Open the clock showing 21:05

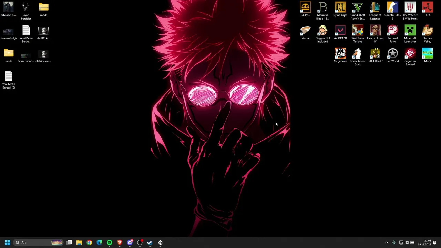coord(424,242)
